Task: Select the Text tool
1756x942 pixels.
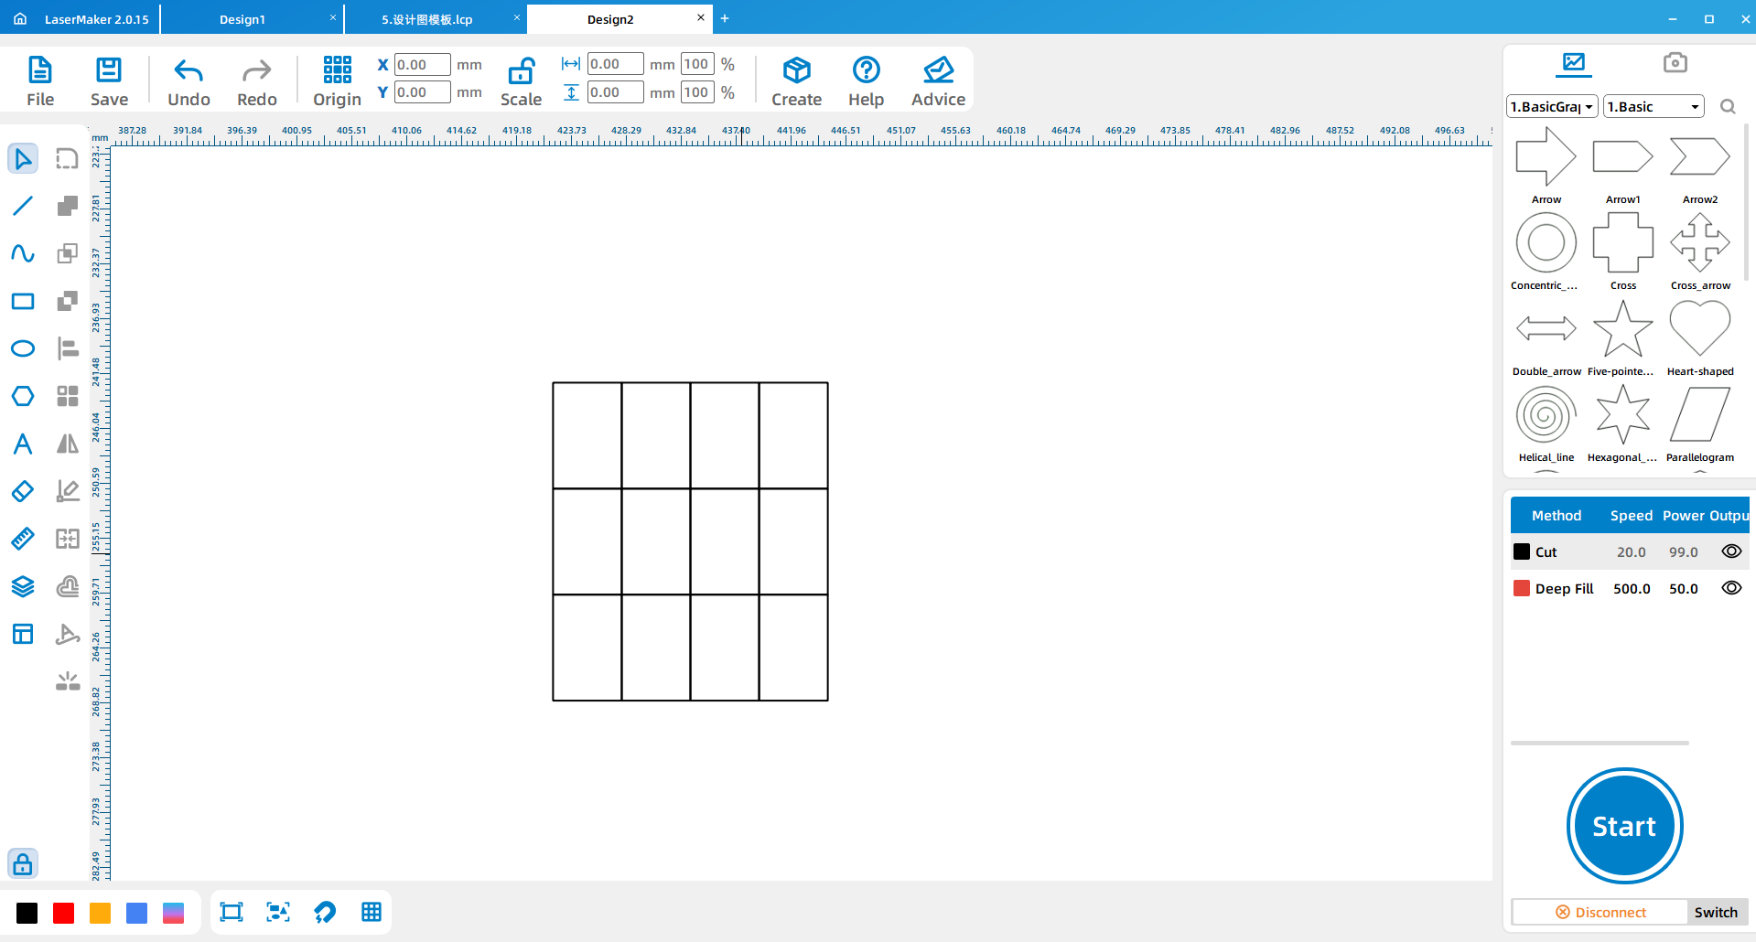Action: coord(23,444)
